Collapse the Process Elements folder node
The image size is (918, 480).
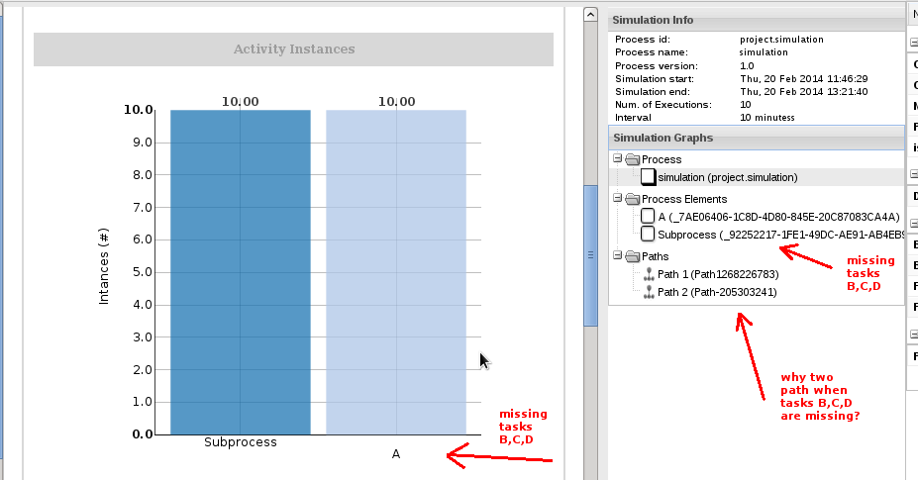click(617, 199)
